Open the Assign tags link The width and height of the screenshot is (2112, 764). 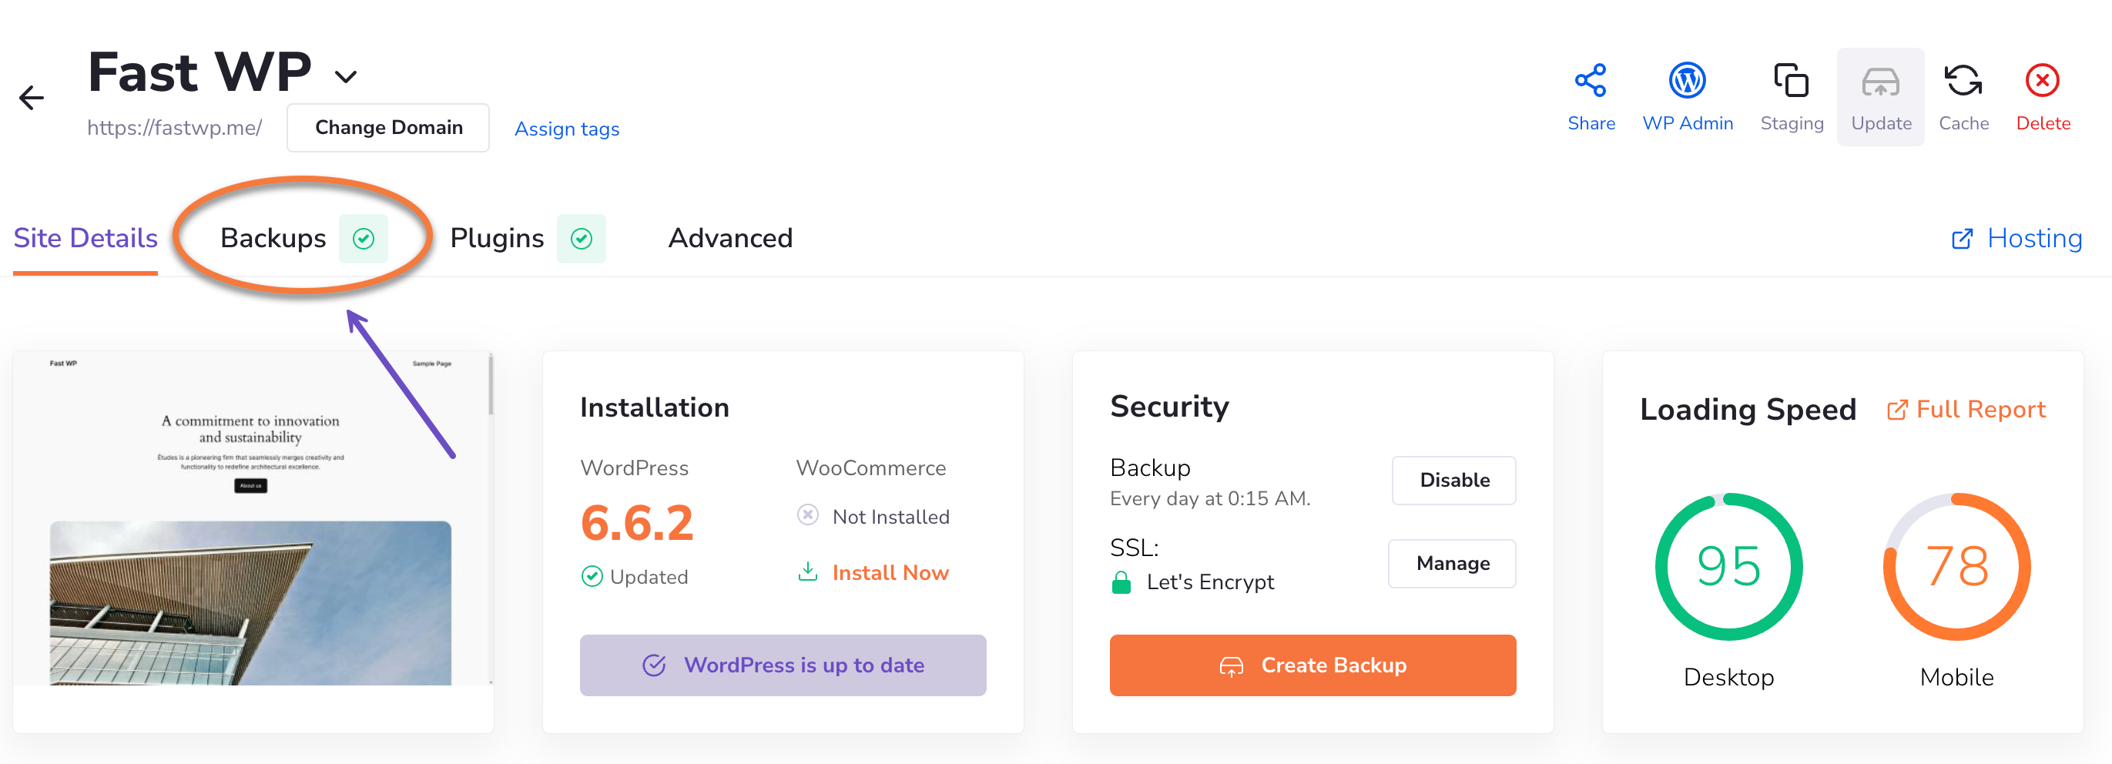[x=567, y=129]
